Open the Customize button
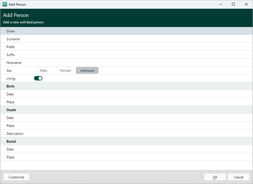 pyautogui.click(x=17, y=177)
